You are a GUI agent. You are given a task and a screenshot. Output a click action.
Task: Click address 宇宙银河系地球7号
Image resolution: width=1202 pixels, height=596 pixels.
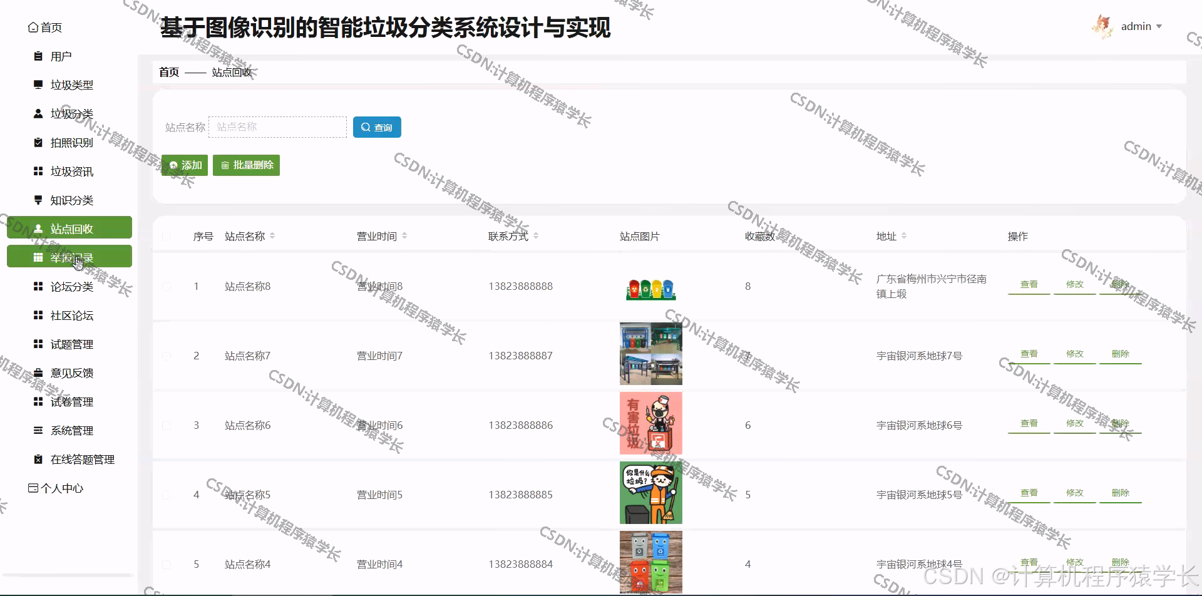[919, 356]
